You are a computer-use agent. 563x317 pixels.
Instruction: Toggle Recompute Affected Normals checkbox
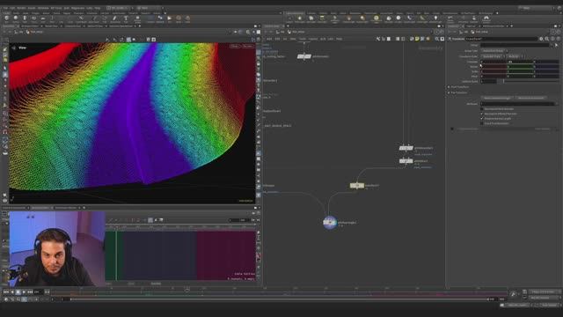coord(482,114)
